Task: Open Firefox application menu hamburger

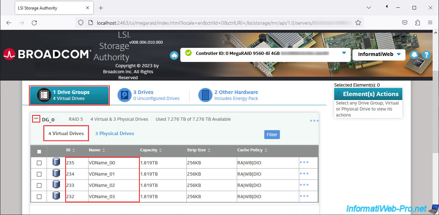Action: (430, 23)
